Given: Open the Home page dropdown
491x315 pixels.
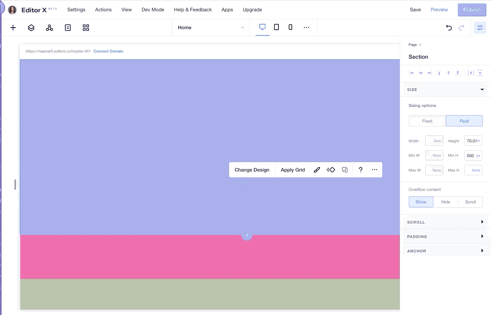Looking at the screenshot, I should pyautogui.click(x=211, y=28).
